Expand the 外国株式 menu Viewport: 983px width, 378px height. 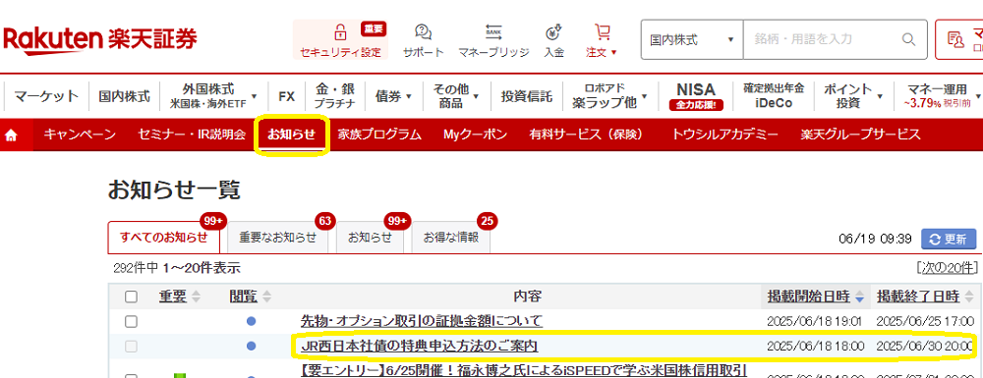pyautogui.click(x=213, y=96)
